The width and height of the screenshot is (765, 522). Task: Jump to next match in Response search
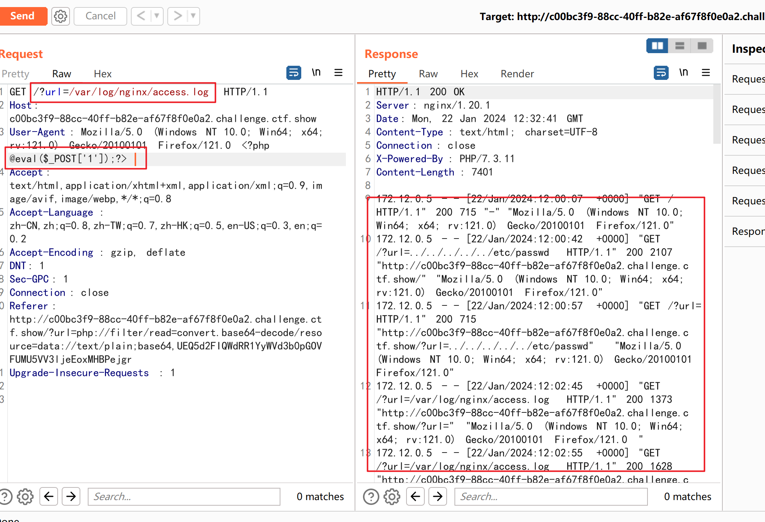(x=438, y=497)
